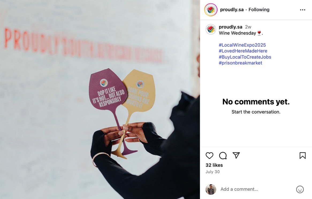The image size is (312, 199).
Task: Like the post with the heart icon
Action: click(209, 155)
